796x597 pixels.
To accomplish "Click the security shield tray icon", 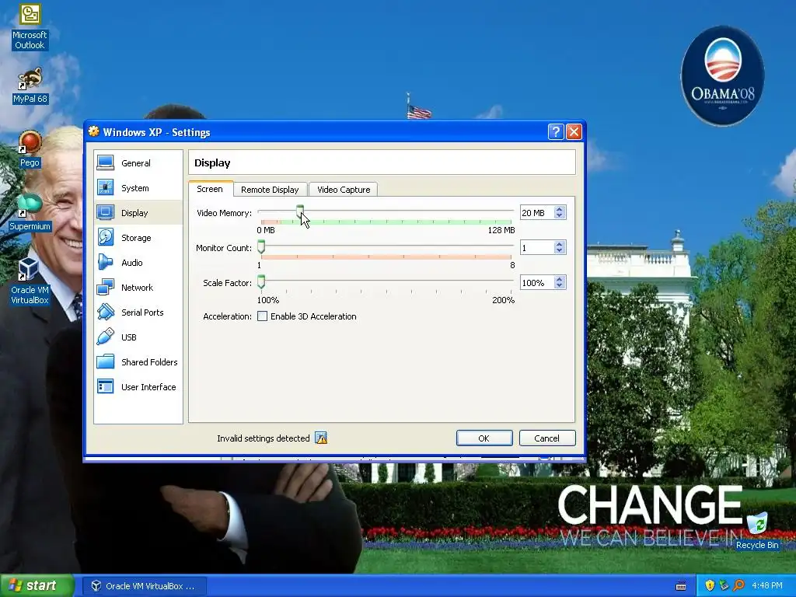I will coord(710,585).
